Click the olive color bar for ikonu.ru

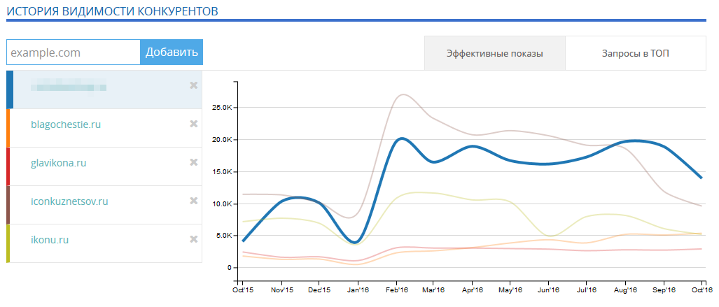pos(8,243)
